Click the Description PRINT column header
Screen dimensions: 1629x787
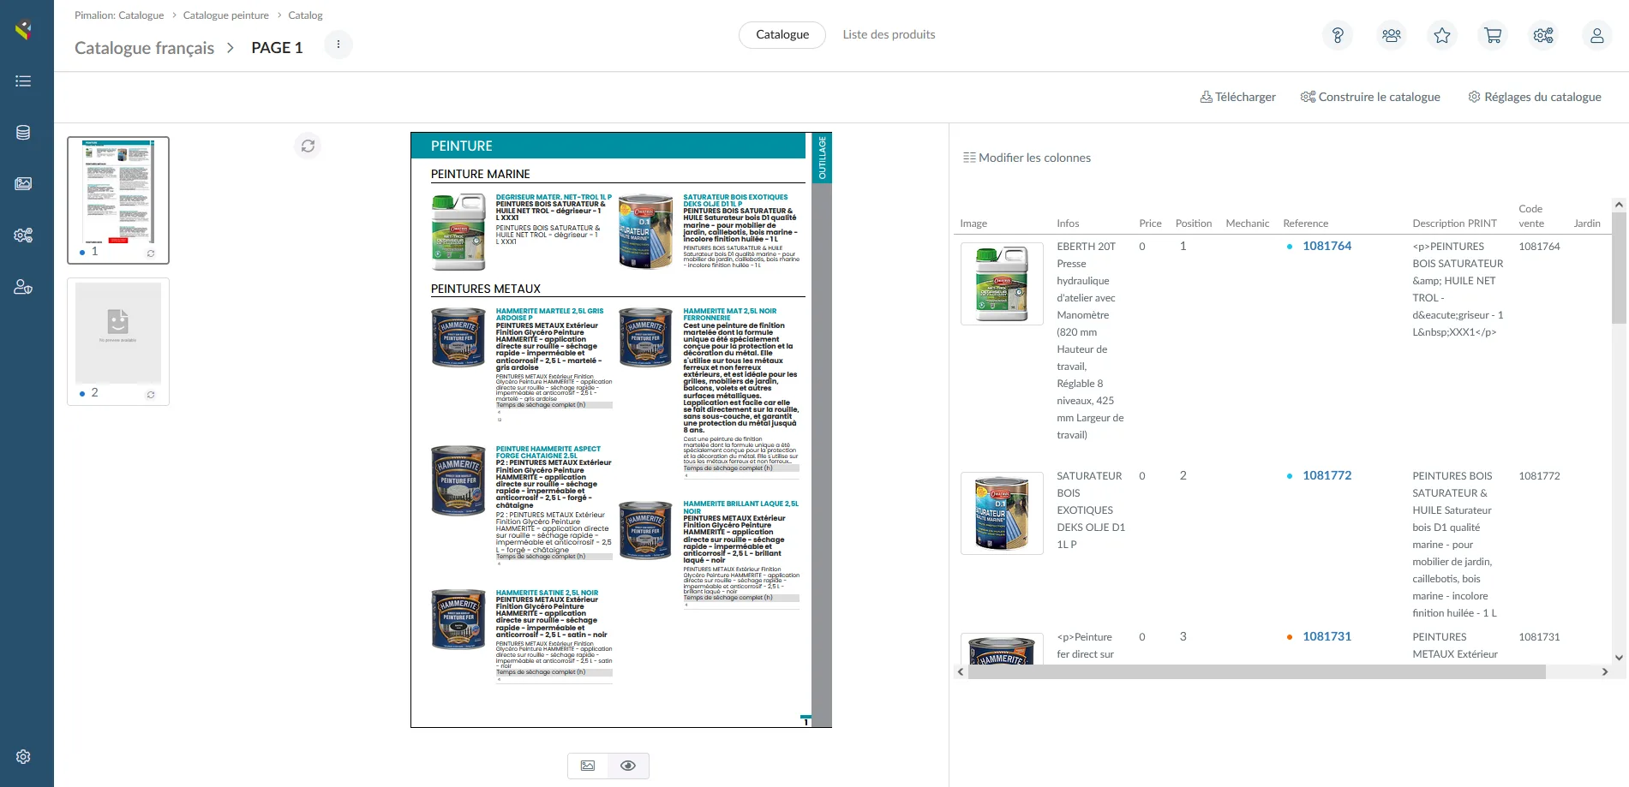point(1455,224)
